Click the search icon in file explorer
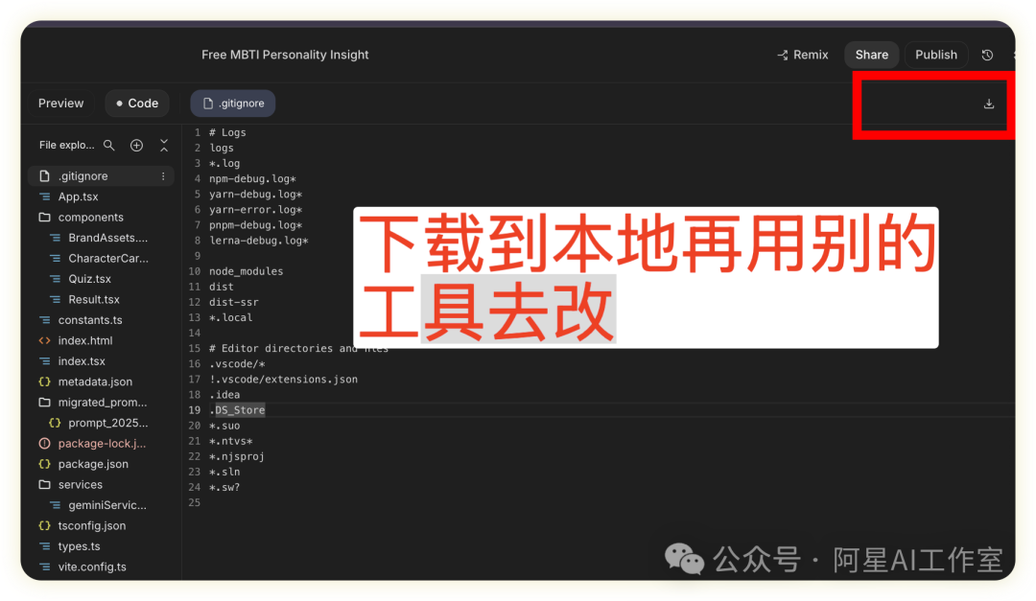The width and height of the screenshot is (1036, 601). coord(109,145)
